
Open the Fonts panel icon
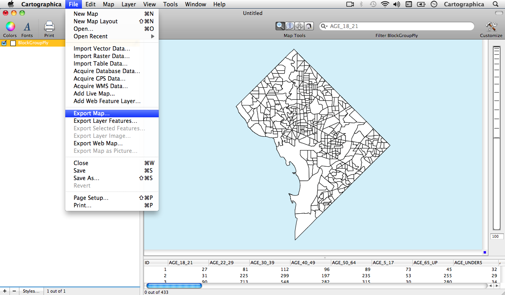pos(27,27)
